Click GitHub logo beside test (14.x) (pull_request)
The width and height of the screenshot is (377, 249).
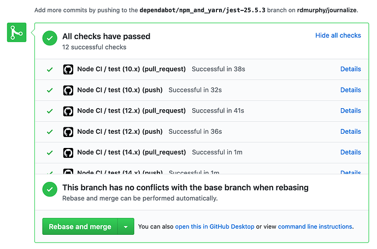pyautogui.click(x=68, y=152)
